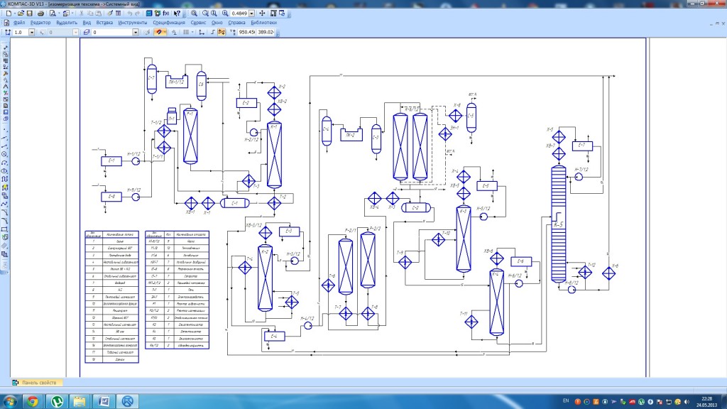Open the variables f(x) tool

pos(166,13)
